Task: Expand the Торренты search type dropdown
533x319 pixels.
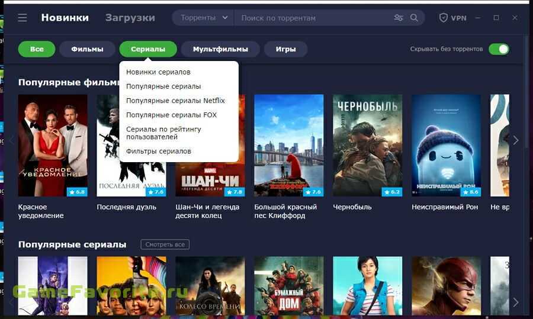Action: 204,18
